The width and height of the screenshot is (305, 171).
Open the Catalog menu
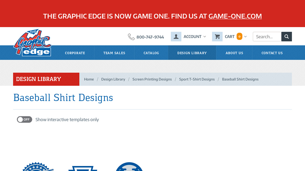pos(151,53)
